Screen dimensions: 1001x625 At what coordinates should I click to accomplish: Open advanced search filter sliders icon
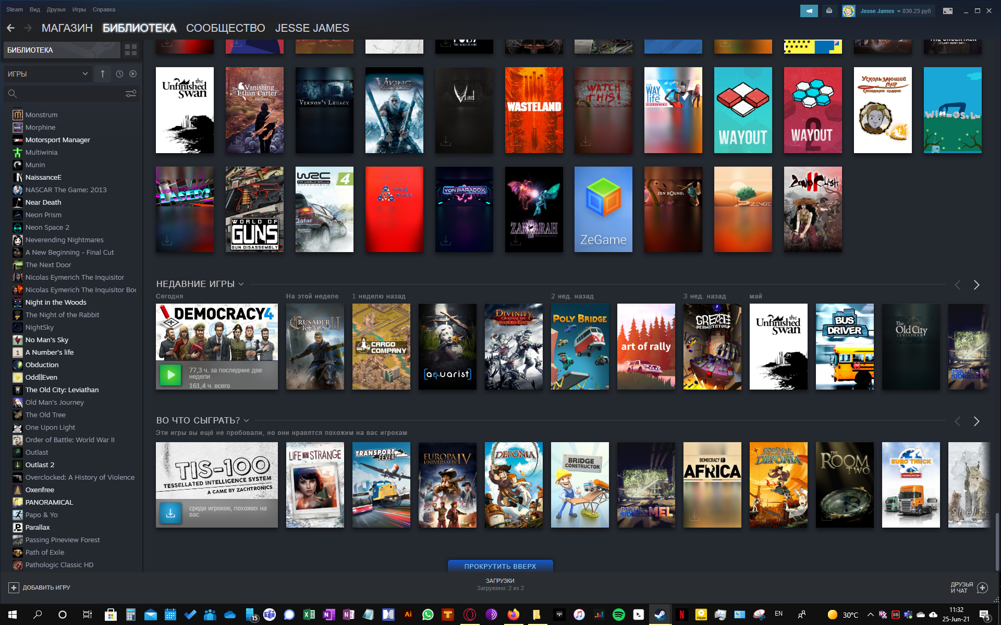[131, 94]
